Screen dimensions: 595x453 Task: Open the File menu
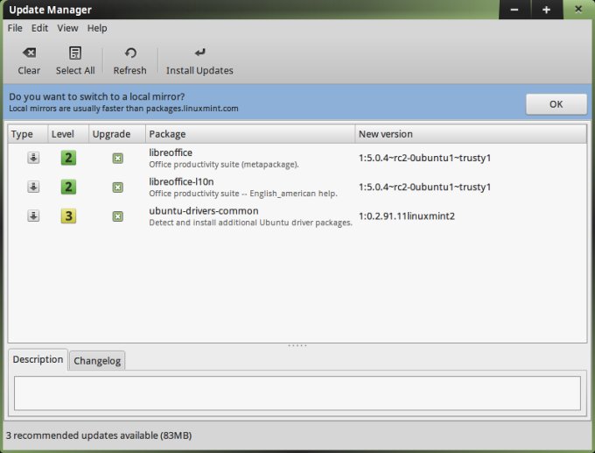point(15,28)
